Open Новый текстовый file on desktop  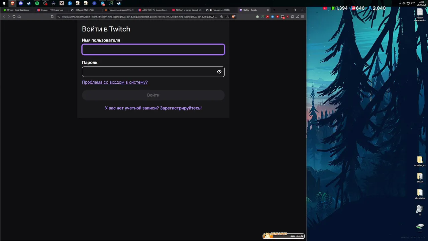[420, 15]
